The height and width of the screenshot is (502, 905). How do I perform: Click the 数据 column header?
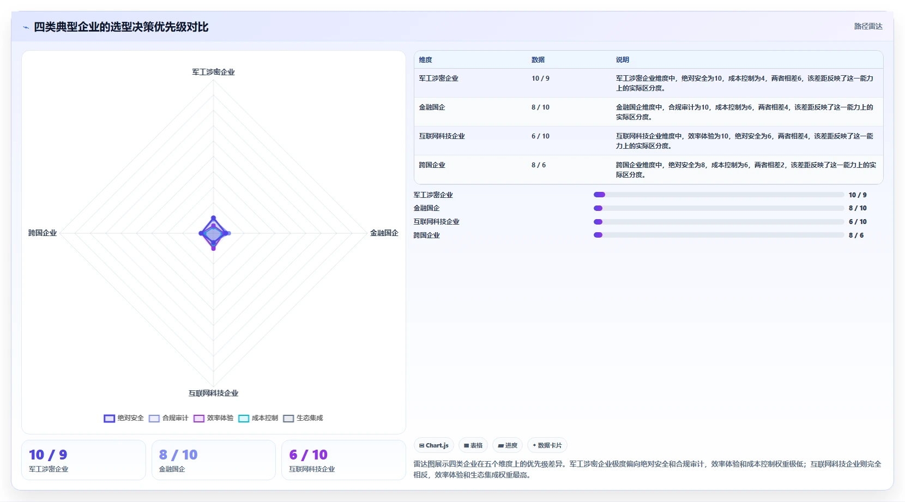tap(538, 60)
